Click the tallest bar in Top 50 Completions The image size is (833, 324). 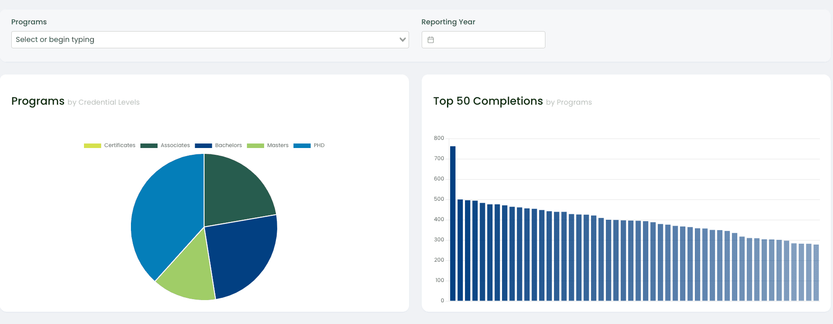point(453,223)
